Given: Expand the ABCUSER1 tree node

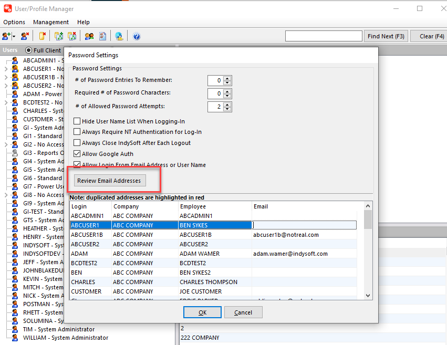Looking at the screenshot, I should point(6,69).
